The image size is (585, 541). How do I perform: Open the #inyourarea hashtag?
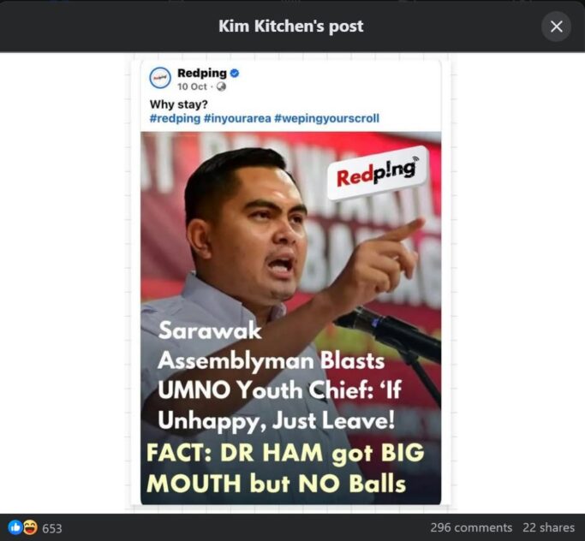click(237, 118)
